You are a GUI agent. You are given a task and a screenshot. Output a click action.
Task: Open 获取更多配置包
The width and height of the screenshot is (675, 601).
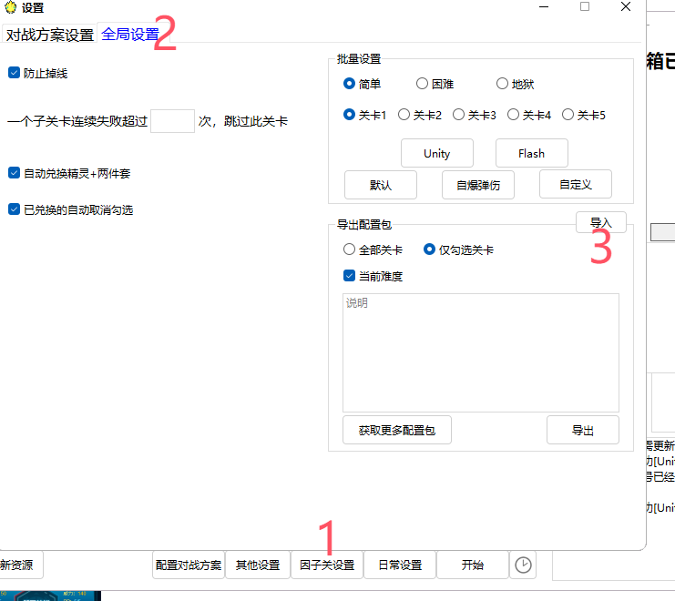(397, 430)
